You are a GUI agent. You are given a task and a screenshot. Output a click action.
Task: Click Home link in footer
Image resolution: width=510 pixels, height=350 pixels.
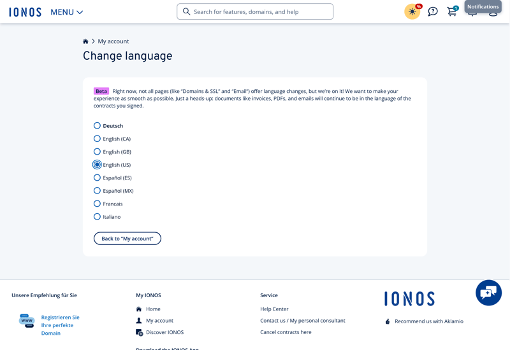click(153, 309)
